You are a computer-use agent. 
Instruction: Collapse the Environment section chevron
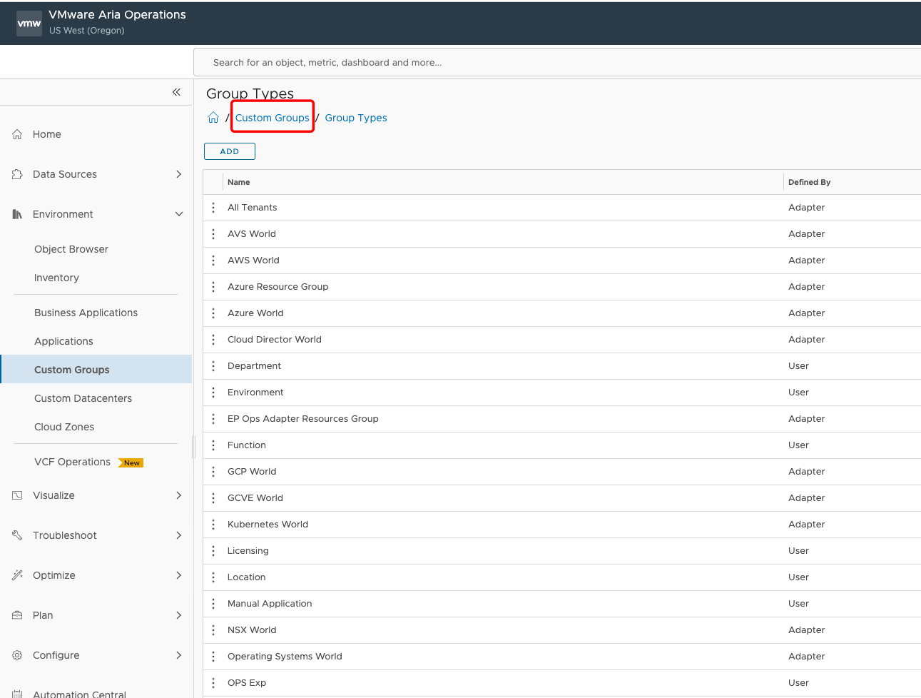click(179, 214)
